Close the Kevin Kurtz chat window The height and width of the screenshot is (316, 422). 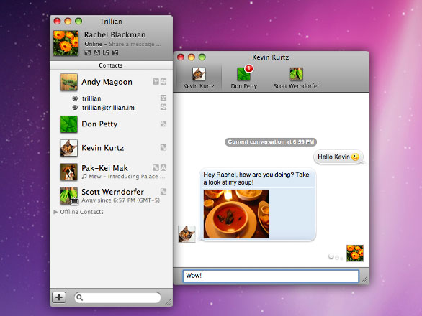pyautogui.click(x=181, y=57)
